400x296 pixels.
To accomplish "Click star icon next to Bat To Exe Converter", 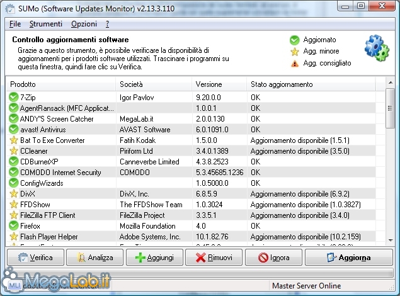I will (x=13, y=140).
